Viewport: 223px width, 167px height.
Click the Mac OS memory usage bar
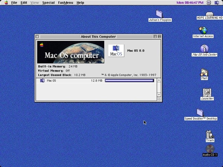pyautogui.click(x=129, y=81)
